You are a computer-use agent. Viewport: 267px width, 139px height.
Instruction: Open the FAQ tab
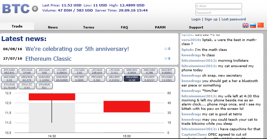[x=124, y=27]
